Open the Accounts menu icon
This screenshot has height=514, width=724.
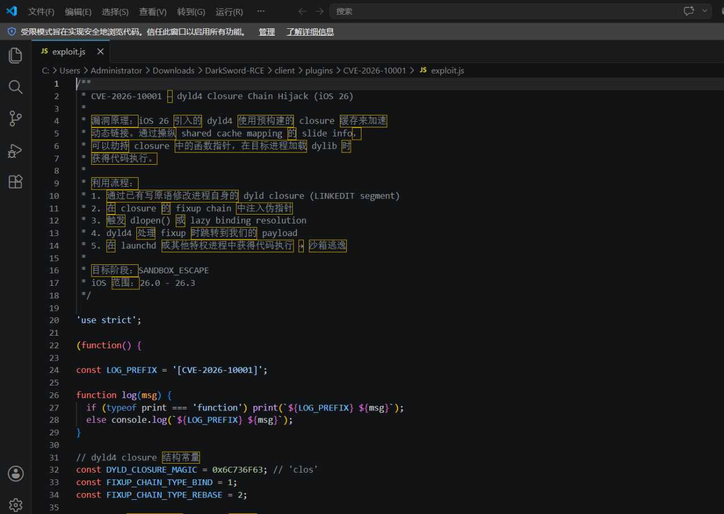[15, 473]
